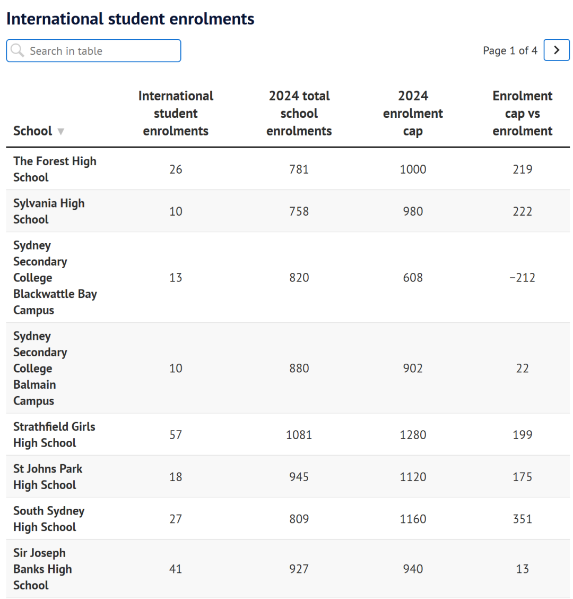Click the Page 1 of 4 indicator
The image size is (573, 599).
[x=510, y=50]
